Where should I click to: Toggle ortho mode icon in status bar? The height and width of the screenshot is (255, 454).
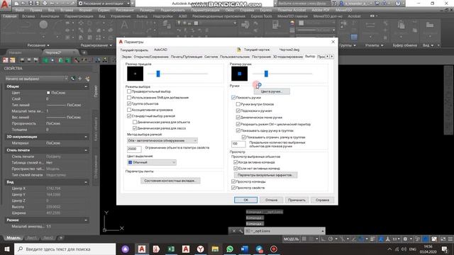coord(323,239)
